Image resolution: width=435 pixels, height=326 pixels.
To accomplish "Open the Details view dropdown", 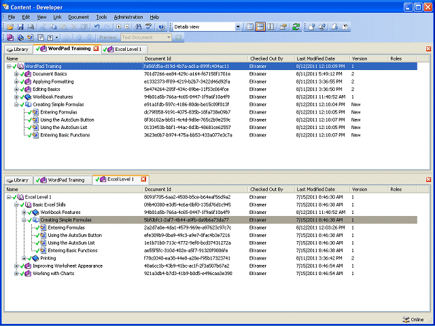I will tap(238, 27).
